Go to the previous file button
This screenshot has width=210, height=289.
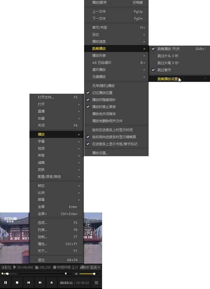(x=29, y=283)
